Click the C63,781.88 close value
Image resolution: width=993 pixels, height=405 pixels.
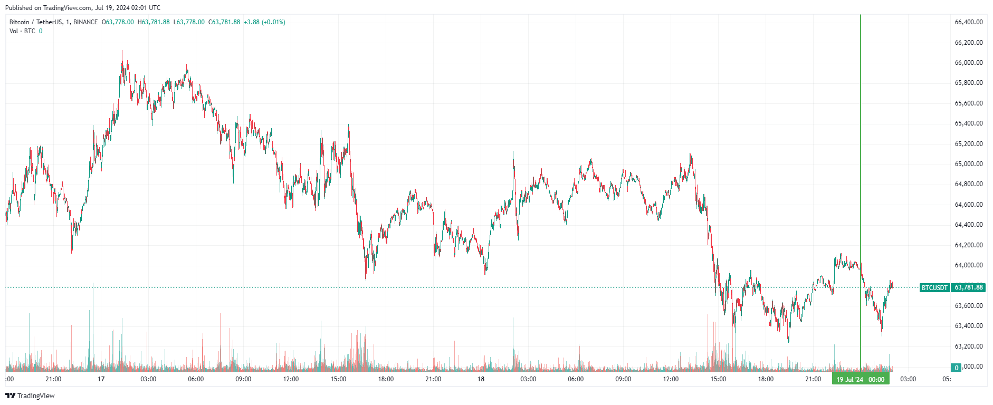pos(224,22)
